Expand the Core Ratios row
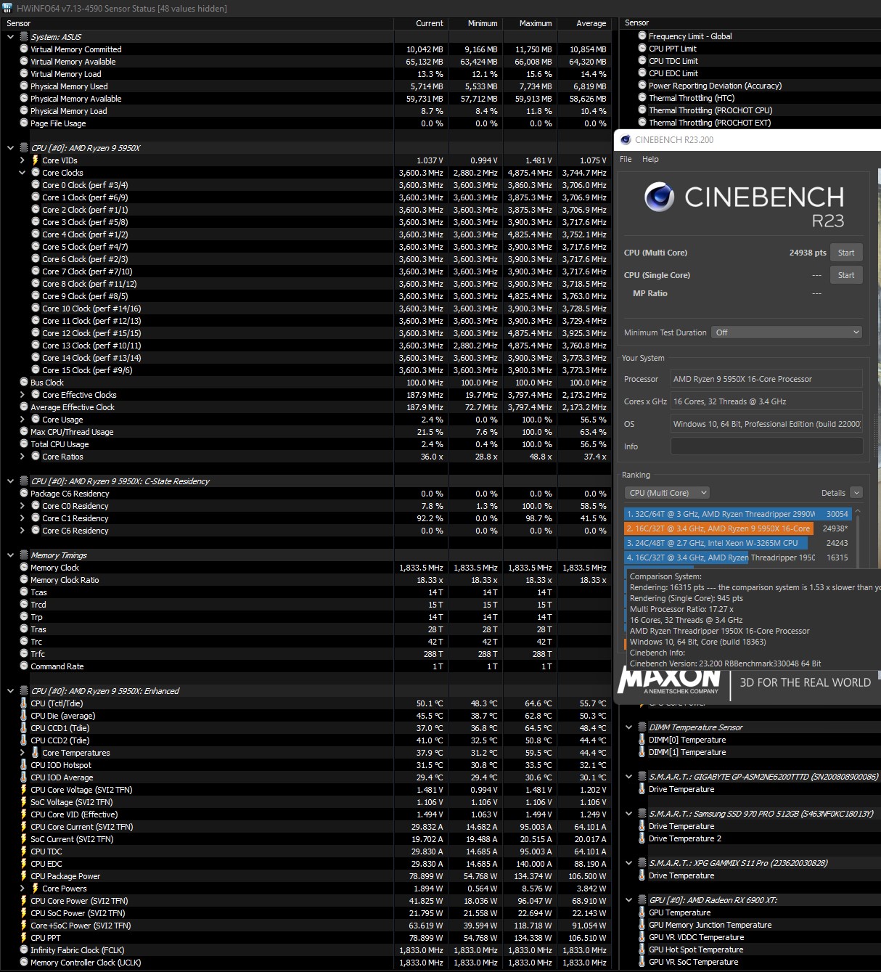Image resolution: width=881 pixels, height=972 pixels. 22,457
